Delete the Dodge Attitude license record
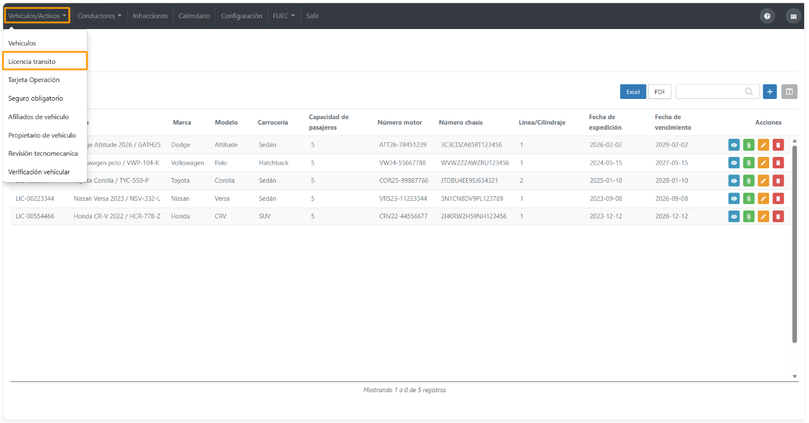 point(778,145)
